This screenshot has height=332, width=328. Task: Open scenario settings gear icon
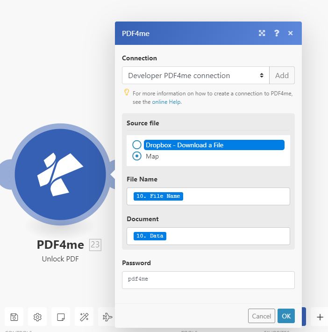(37, 317)
